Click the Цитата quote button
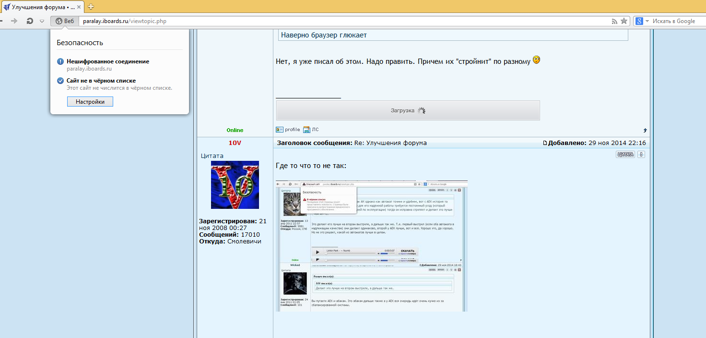706x338 pixels. 625,155
